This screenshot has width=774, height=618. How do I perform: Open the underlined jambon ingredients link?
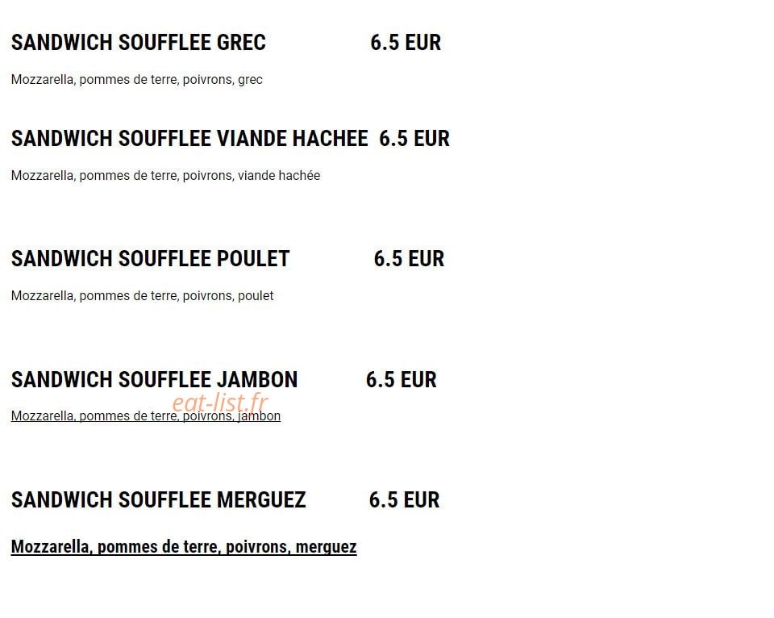146,416
